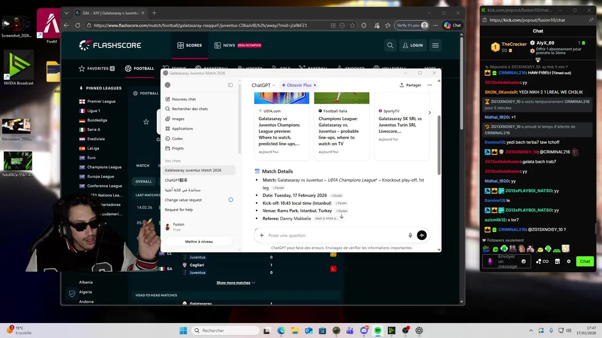
Task: Start ChatGPT voice mode button
Action: tap(422, 236)
